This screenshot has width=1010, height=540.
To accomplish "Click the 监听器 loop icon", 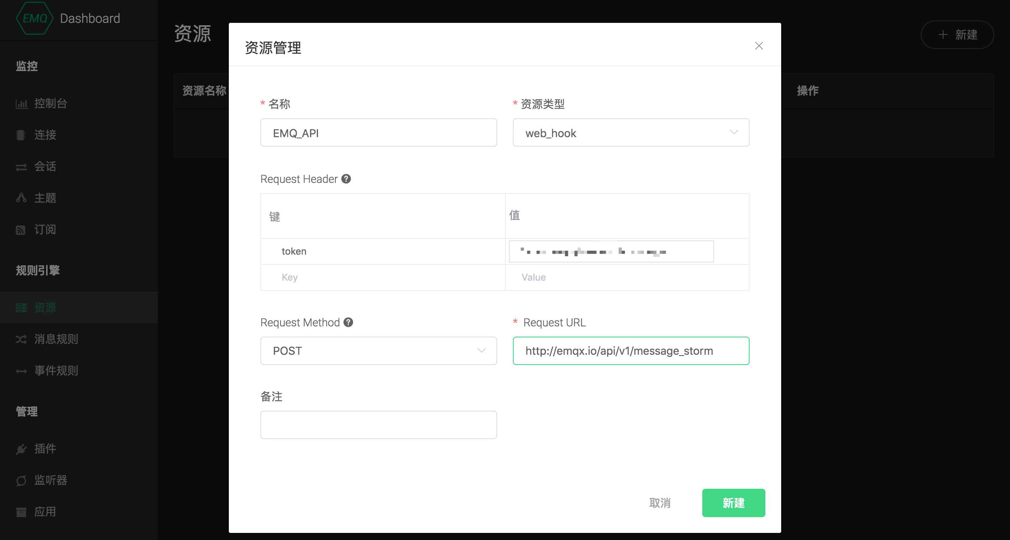I will click(21, 480).
